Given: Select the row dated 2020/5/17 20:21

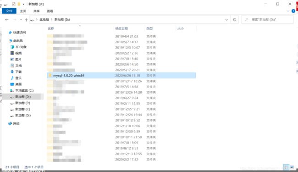Looking at the screenshot, I should [121, 70].
